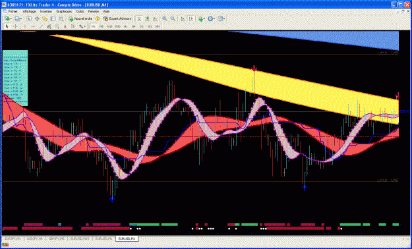Open the Fichier menu
This screenshot has height=249, width=412.
click(13, 12)
